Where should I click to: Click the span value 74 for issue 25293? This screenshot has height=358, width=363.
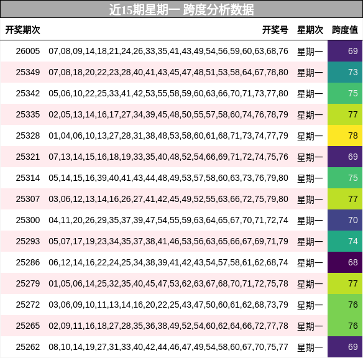(345, 241)
